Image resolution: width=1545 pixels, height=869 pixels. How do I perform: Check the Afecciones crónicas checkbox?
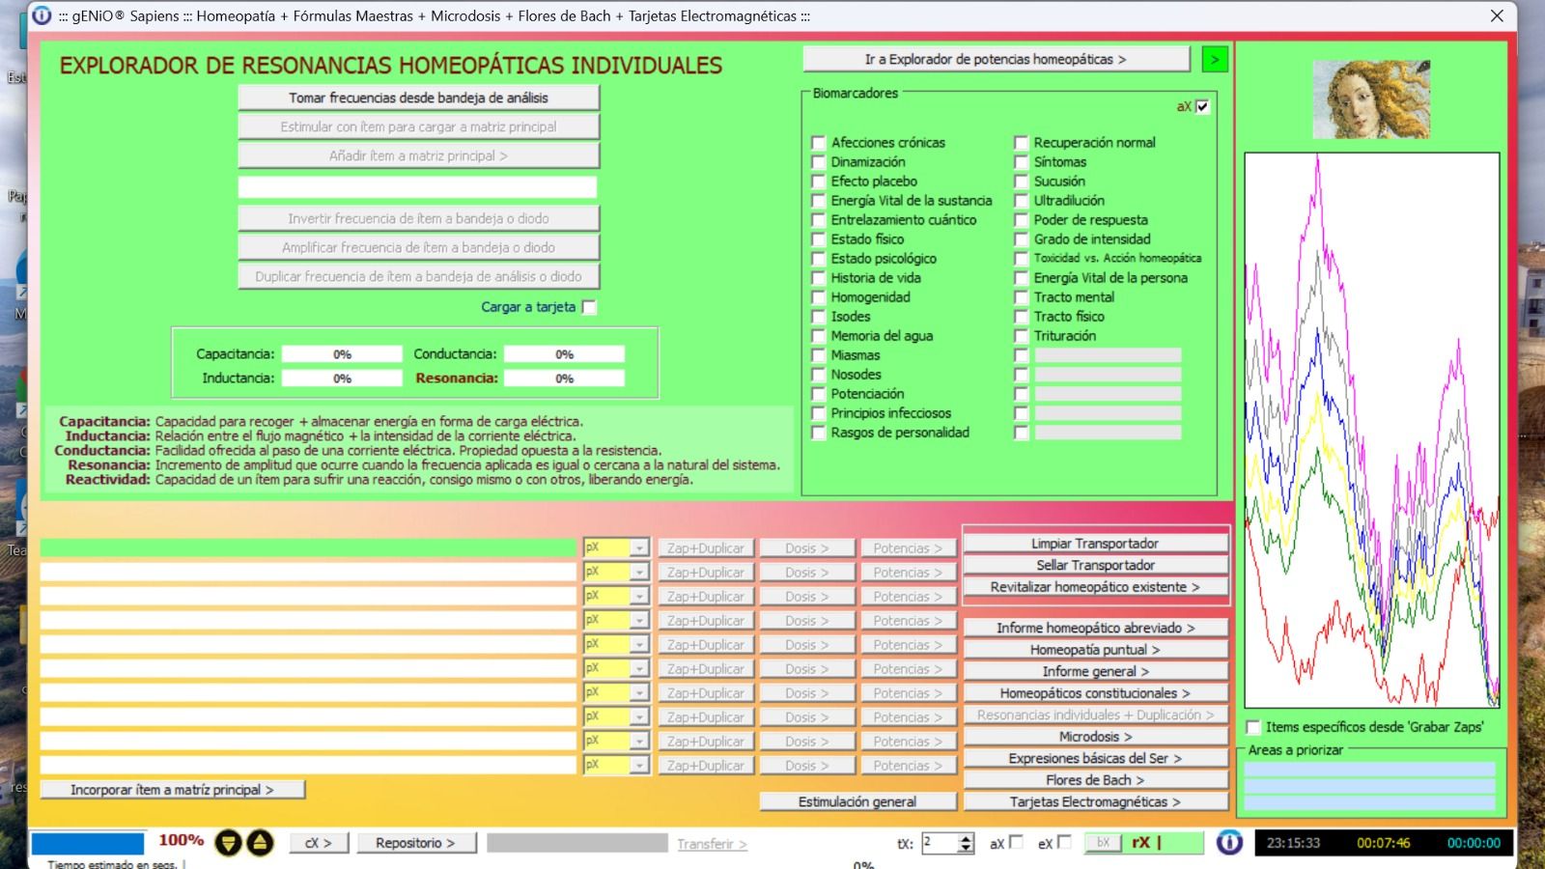pos(818,143)
